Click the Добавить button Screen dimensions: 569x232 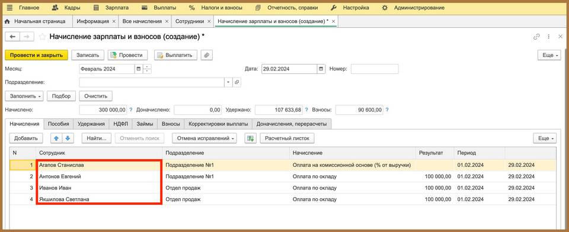(26, 138)
